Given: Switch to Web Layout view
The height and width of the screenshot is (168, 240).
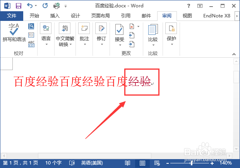Looking at the screenshot, I should pos(157,163).
